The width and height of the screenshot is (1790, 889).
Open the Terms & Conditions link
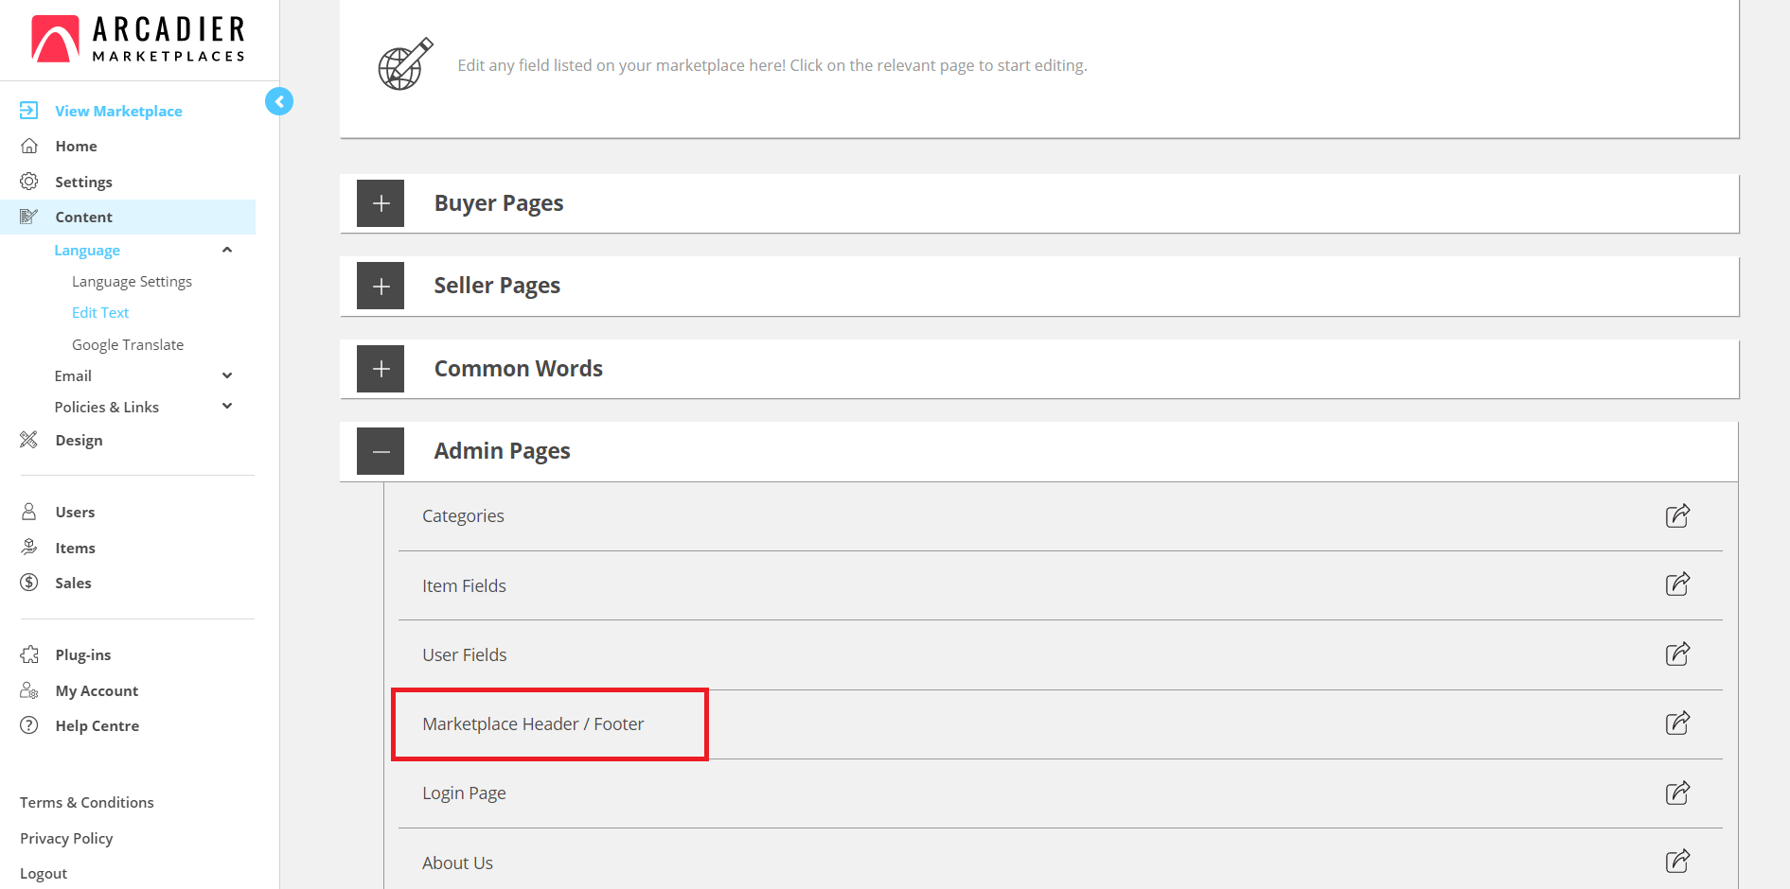[87, 802]
